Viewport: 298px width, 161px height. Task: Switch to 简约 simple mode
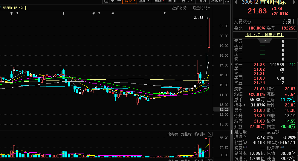[202, 1]
